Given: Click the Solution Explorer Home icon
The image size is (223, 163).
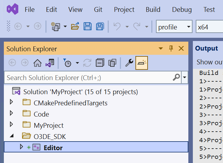Looking at the screenshot, I should click(x=38, y=63).
